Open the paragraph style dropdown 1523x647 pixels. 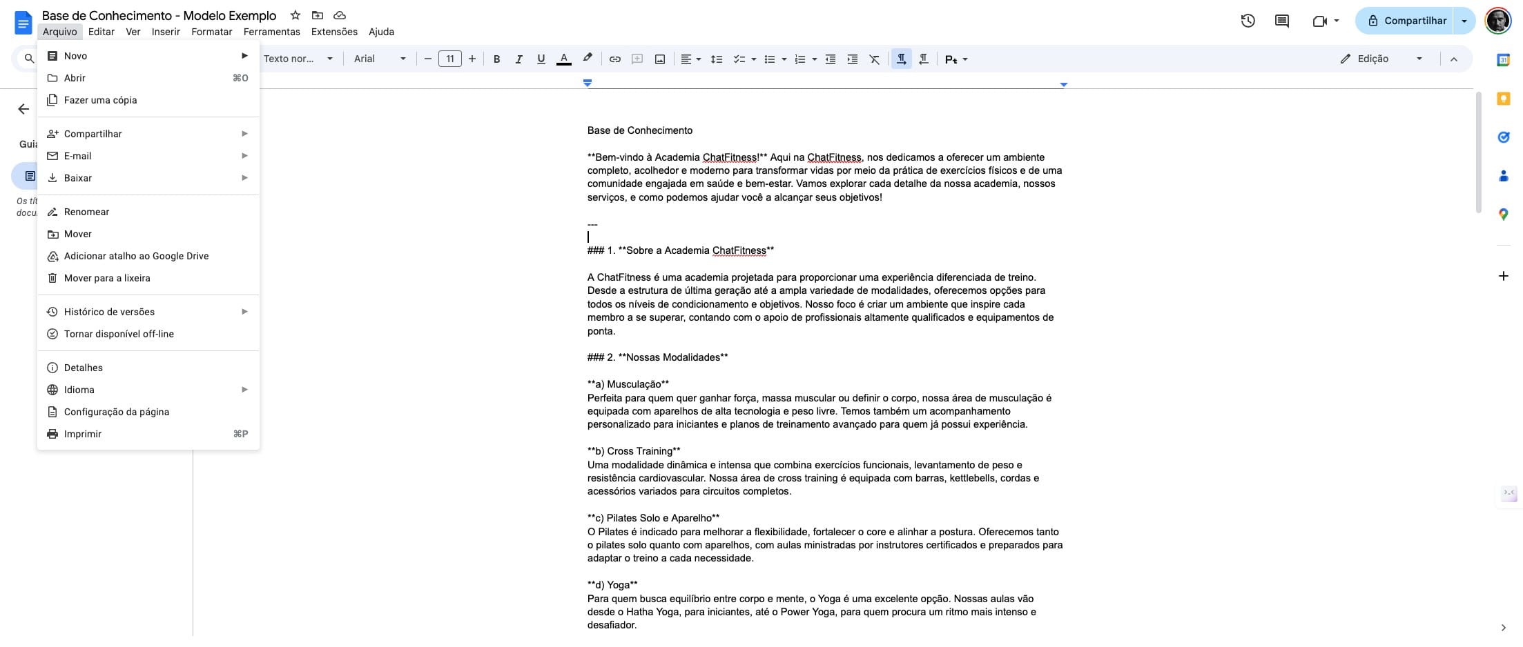click(298, 59)
